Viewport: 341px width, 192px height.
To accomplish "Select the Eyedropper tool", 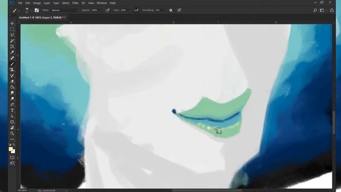I will point(12,52).
